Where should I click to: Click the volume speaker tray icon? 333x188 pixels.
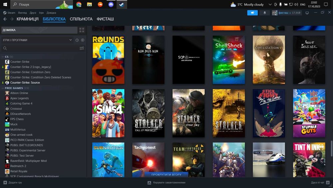296,4
